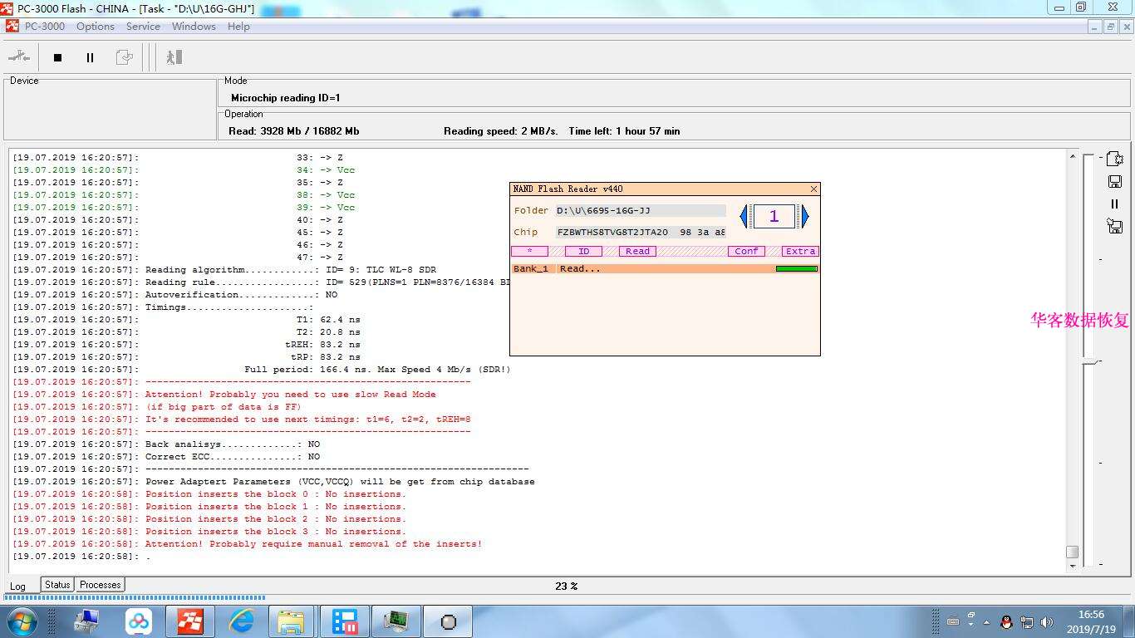Select the Bank_1 row in NAND Reader
This screenshot has width=1135, height=638.
click(665, 268)
